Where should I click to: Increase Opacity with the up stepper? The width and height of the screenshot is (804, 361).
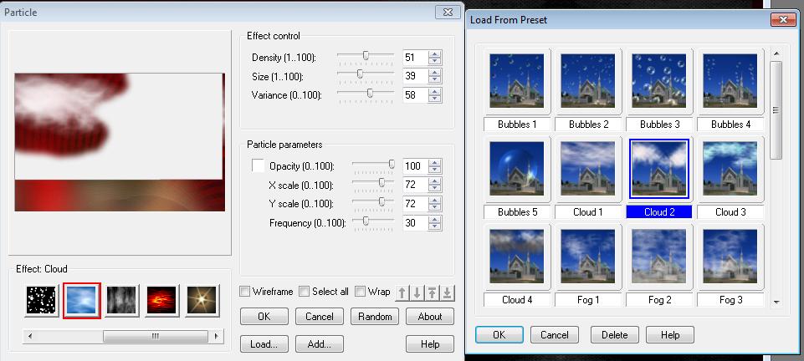point(435,162)
